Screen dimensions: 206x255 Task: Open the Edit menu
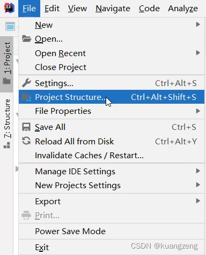coord(52,9)
